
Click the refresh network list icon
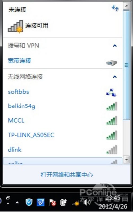click(115, 8)
